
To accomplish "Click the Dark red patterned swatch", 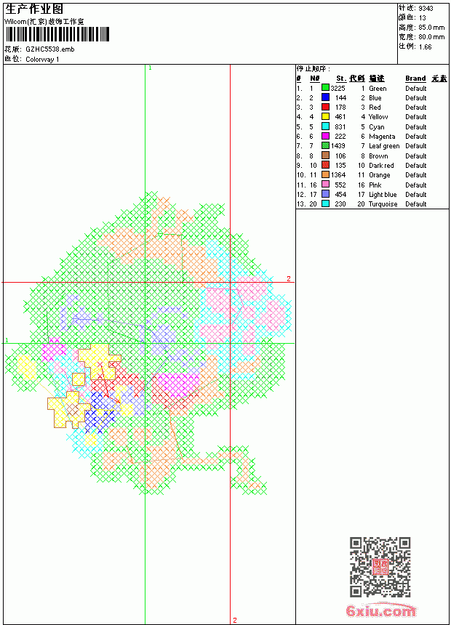I will point(325,165).
